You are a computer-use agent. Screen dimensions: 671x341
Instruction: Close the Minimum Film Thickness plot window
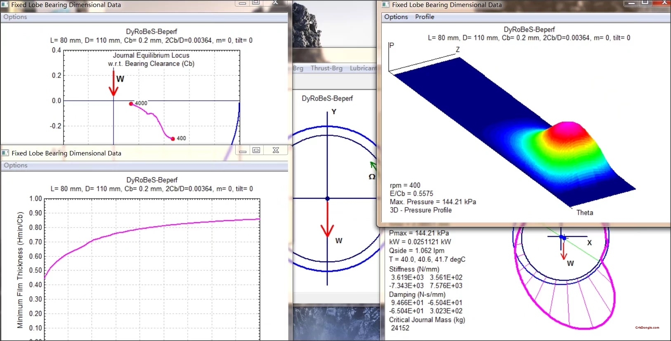point(276,151)
